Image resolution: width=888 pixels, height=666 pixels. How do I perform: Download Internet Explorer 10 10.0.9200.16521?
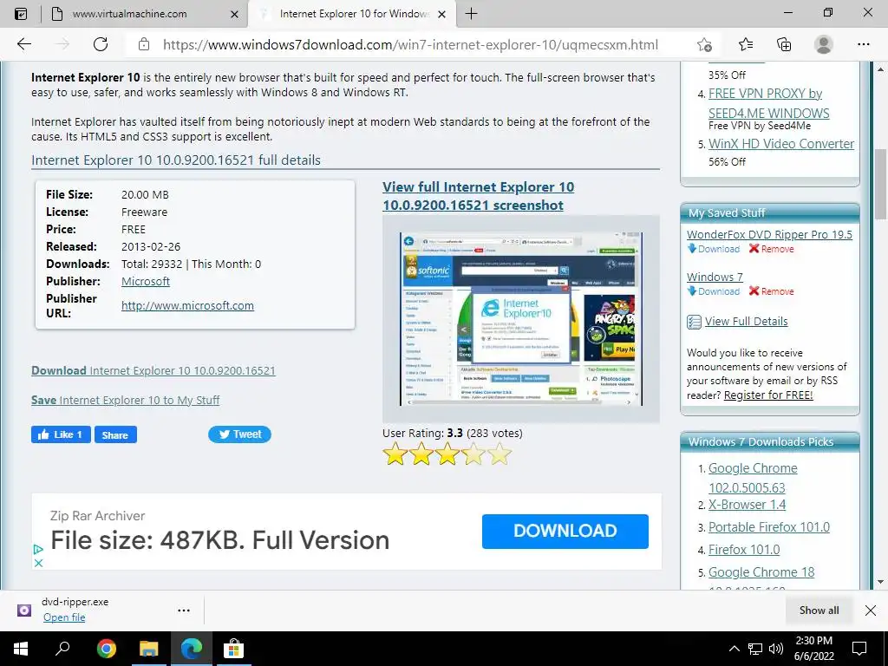point(153,370)
